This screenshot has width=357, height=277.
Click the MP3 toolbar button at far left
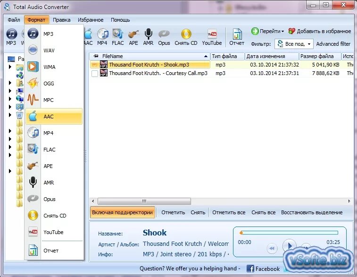11,37
